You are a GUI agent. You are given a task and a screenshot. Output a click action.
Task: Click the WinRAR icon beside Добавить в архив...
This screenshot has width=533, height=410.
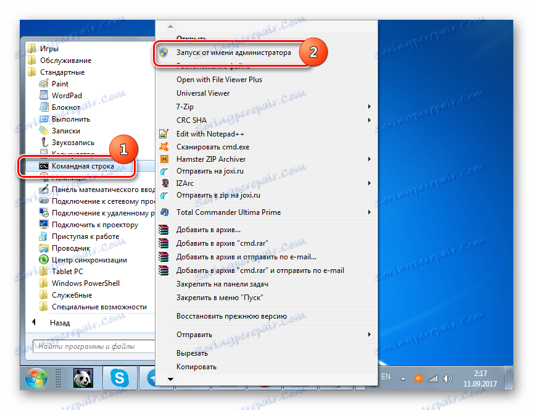[163, 230]
